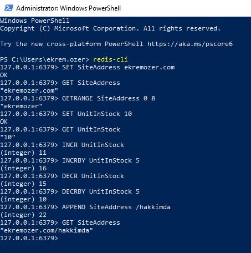The height and width of the screenshot is (253, 251).
Task: Click the DECR UnitInStock command line
Action: click(62, 176)
